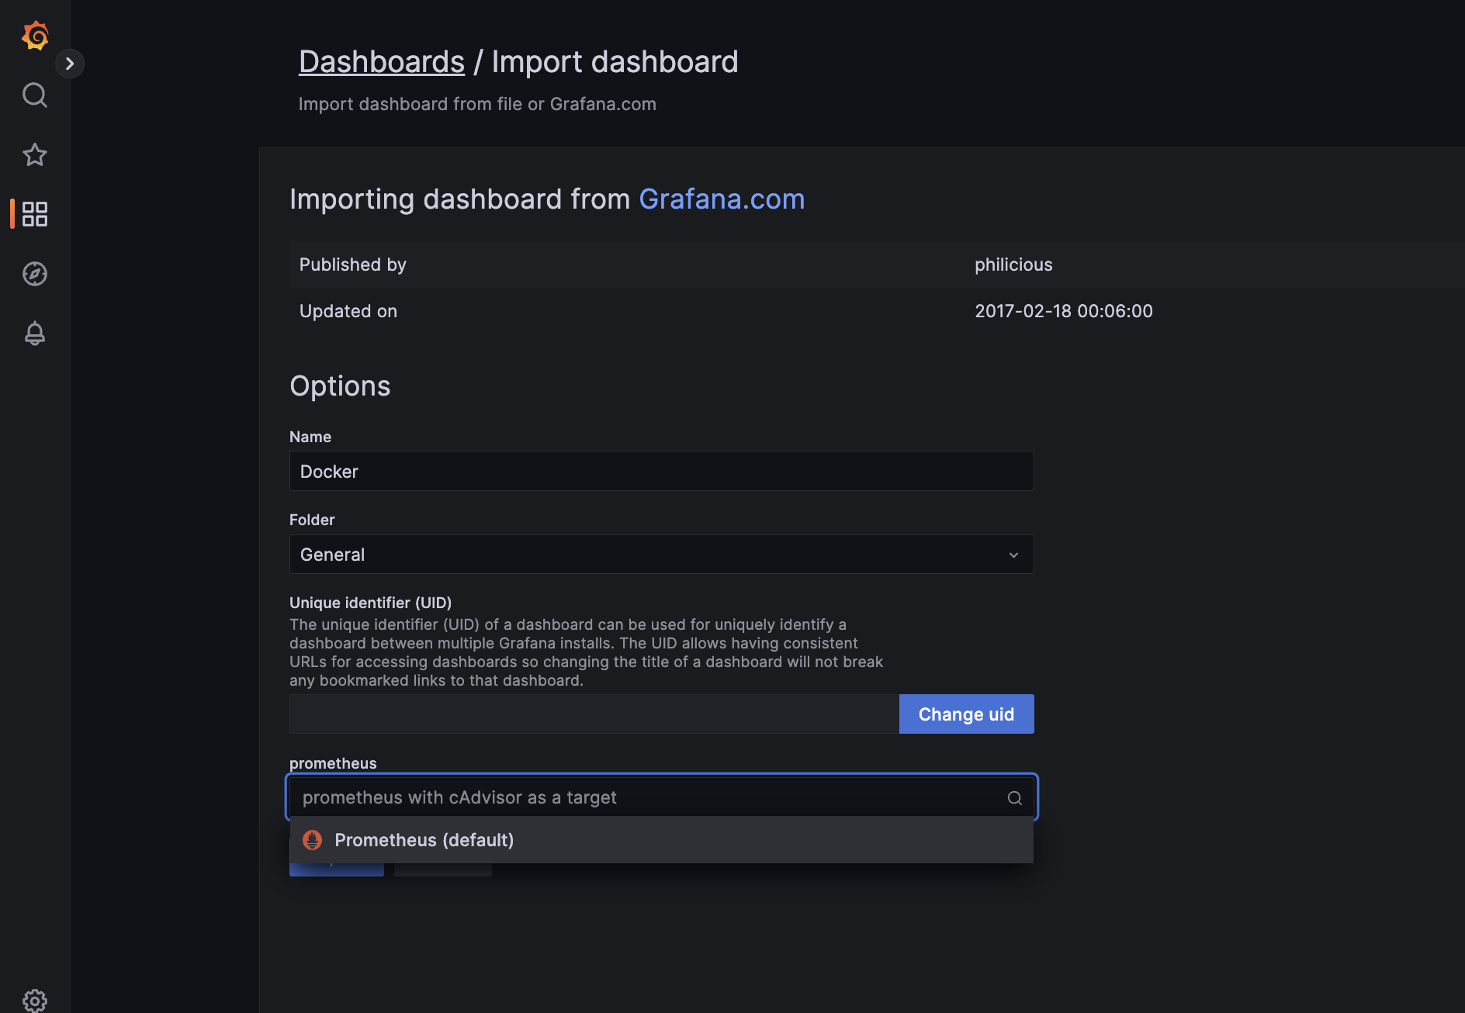Open Dashboards grid icon in sidebar
The width and height of the screenshot is (1465, 1013).
click(35, 214)
